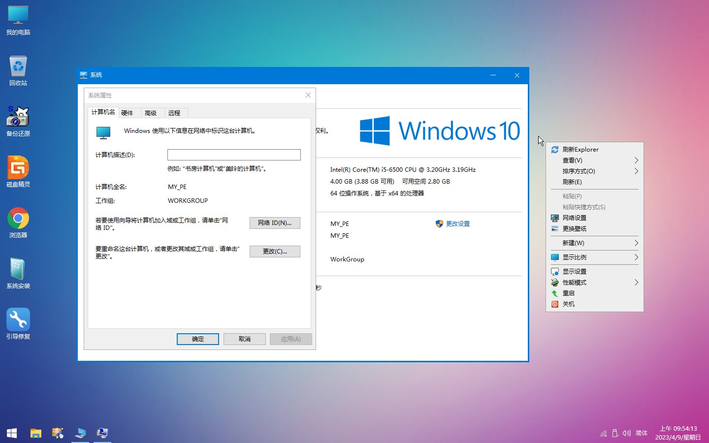Open File Explorer from the taskbar

[x=35, y=433]
